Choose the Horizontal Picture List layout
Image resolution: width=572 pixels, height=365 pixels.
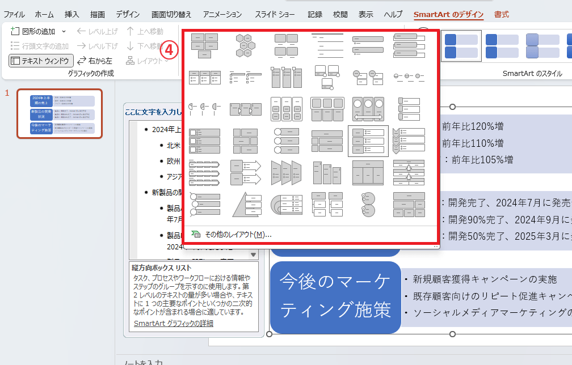tap(327, 109)
